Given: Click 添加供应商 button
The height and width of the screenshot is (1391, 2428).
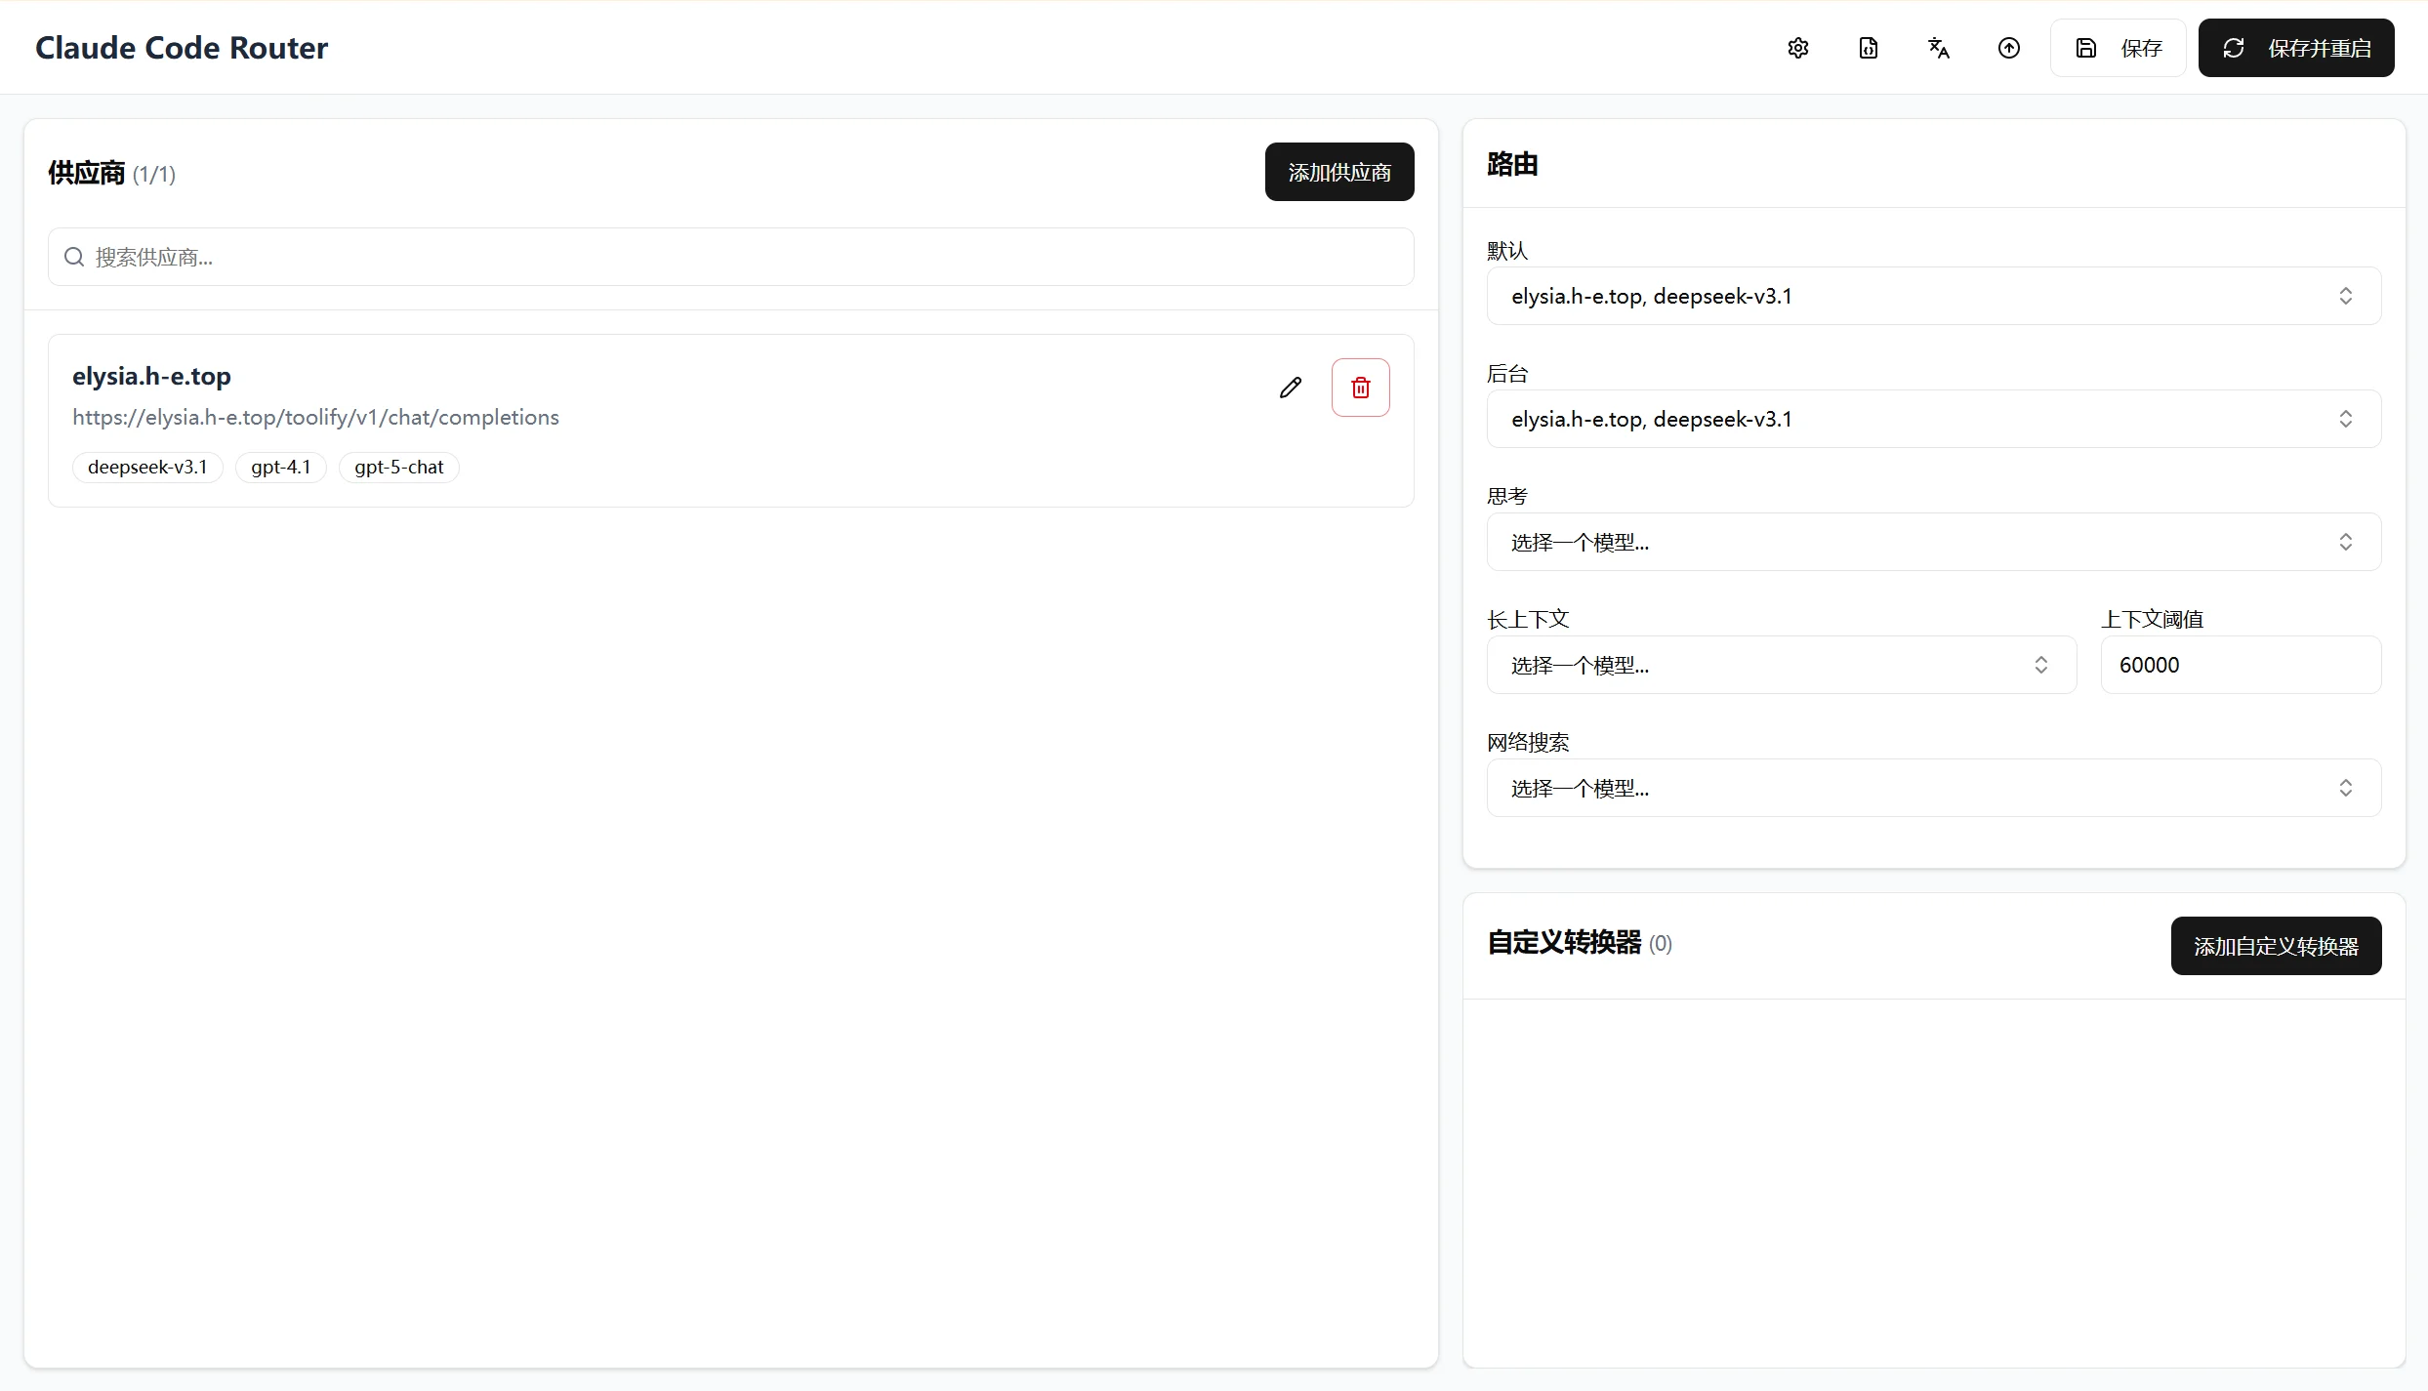Looking at the screenshot, I should (x=1338, y=172).
